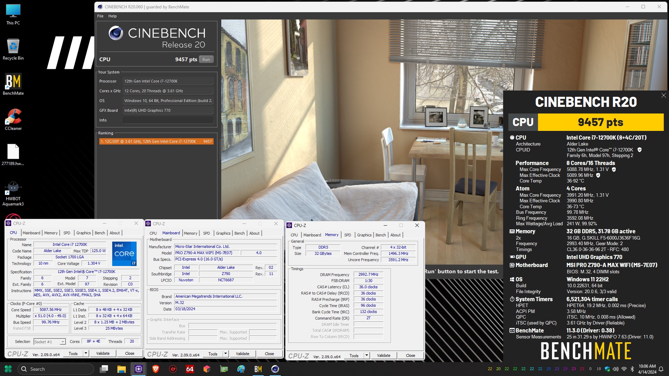Open the Cinebench File menu

click(x=100, y=16)
